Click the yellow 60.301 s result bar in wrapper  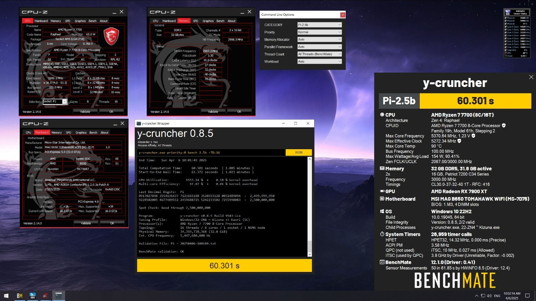click(x=224, y=266)
